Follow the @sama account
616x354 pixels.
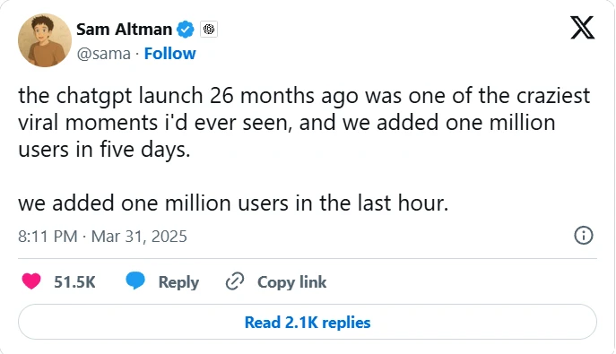pyautogui.click(x=169, y=54)
